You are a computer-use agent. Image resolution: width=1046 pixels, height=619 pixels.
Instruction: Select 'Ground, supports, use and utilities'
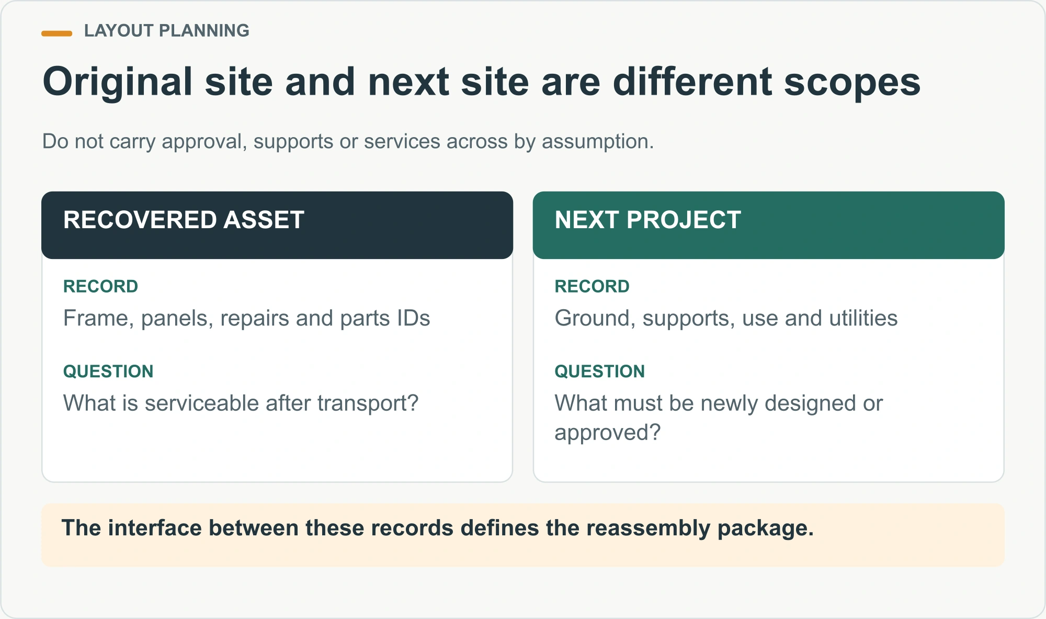726,318
